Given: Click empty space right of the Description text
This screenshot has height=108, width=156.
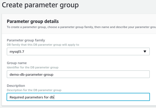Looking at the screenshot, I should pyautogui.click(x=101, y=97).
